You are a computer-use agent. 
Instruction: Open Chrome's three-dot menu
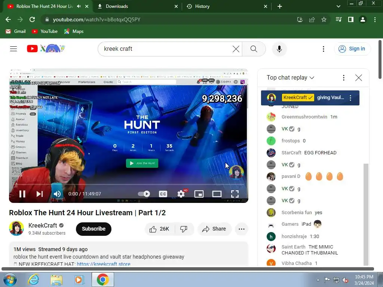click(x=375, y=19)
